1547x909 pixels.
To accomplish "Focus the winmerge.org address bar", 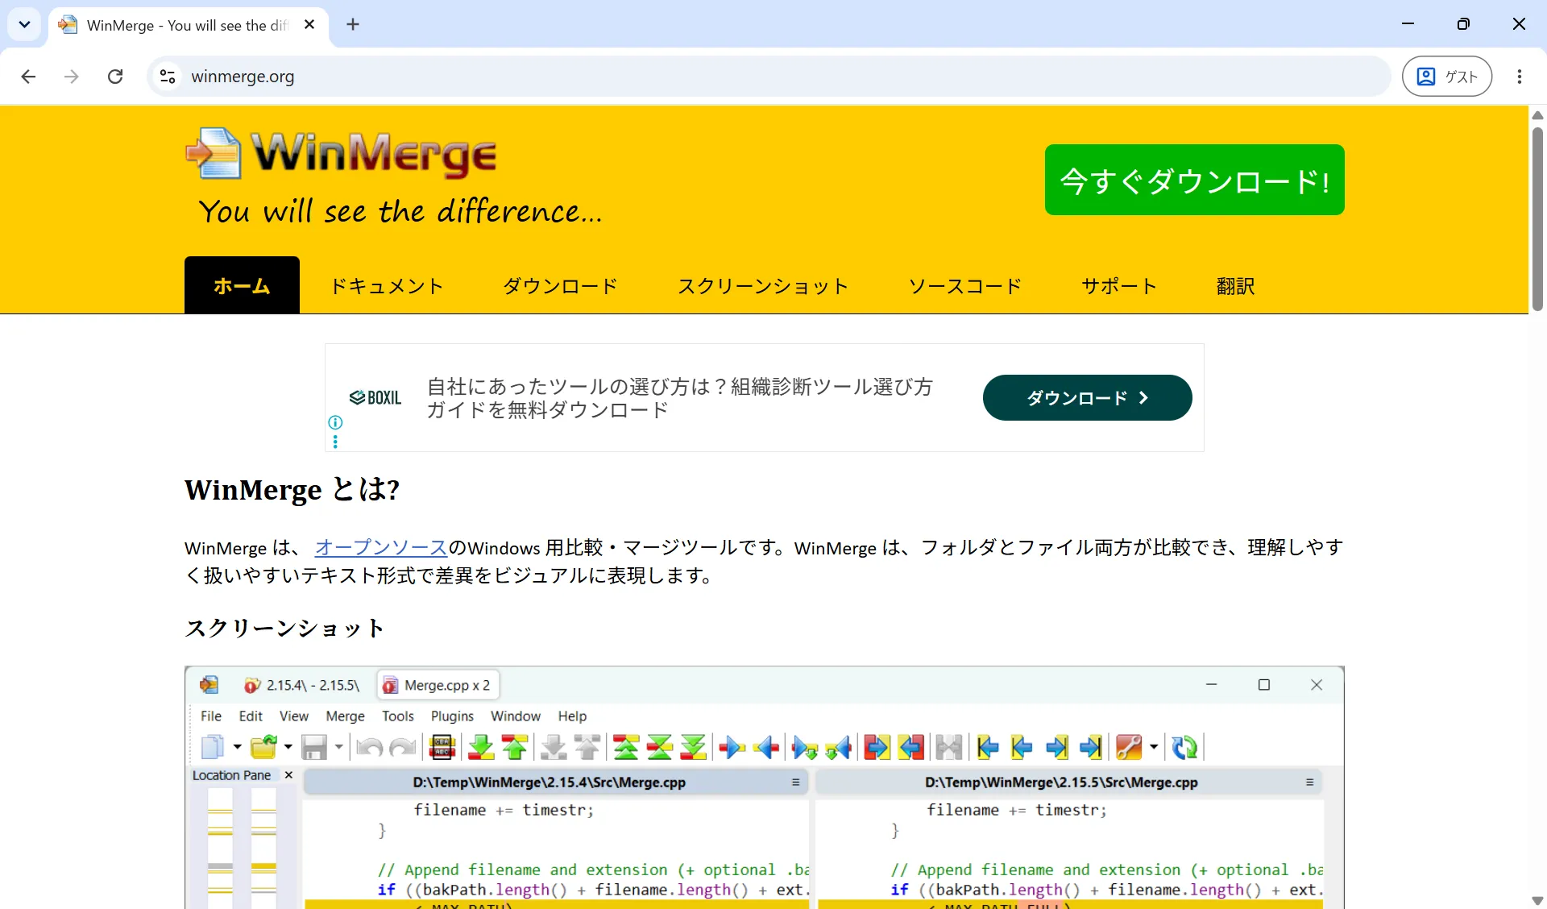I will pos(769,77).
